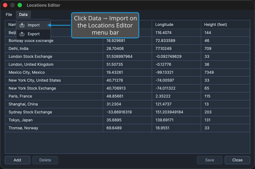Click height value 144 for Beijing
Screen dimensions: 255x169
coord(208,33)
